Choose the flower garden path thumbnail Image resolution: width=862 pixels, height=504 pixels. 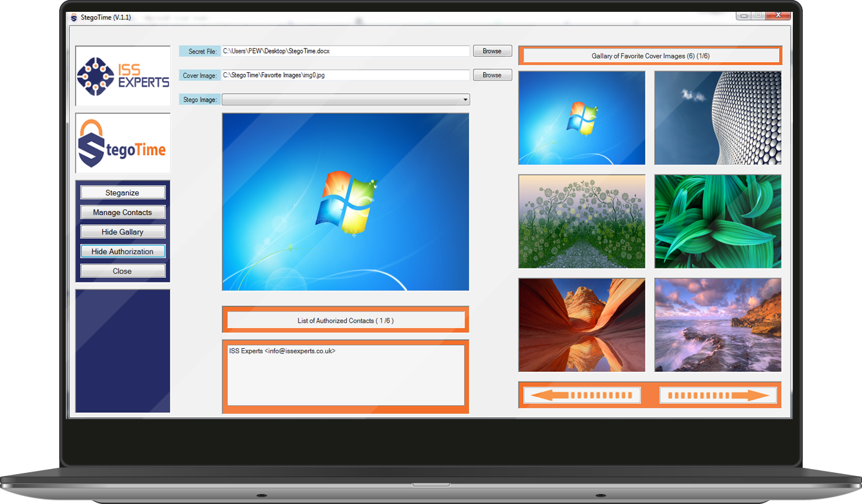point(582,221)
